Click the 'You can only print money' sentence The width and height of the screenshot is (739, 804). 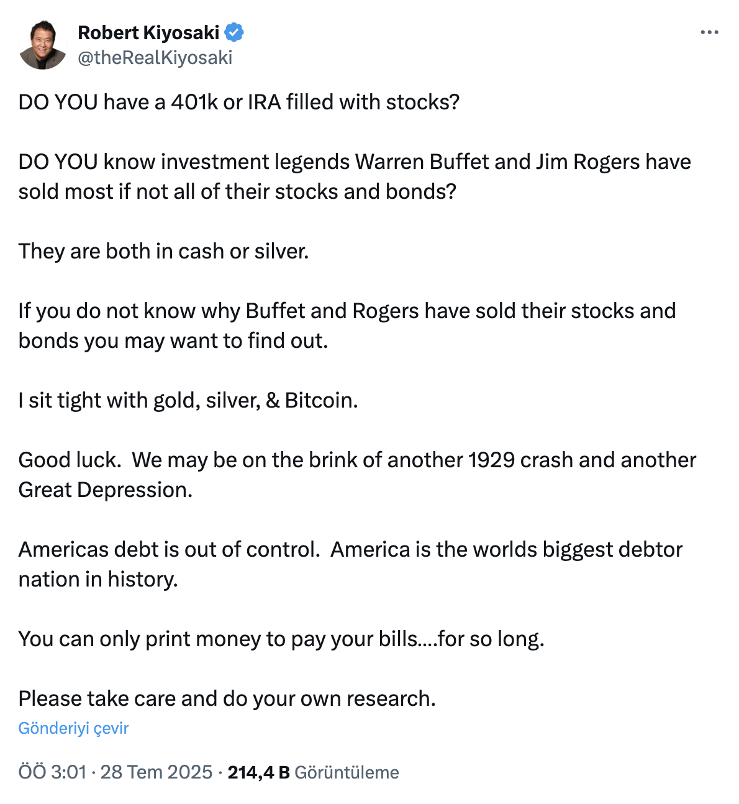coord(281,639)
